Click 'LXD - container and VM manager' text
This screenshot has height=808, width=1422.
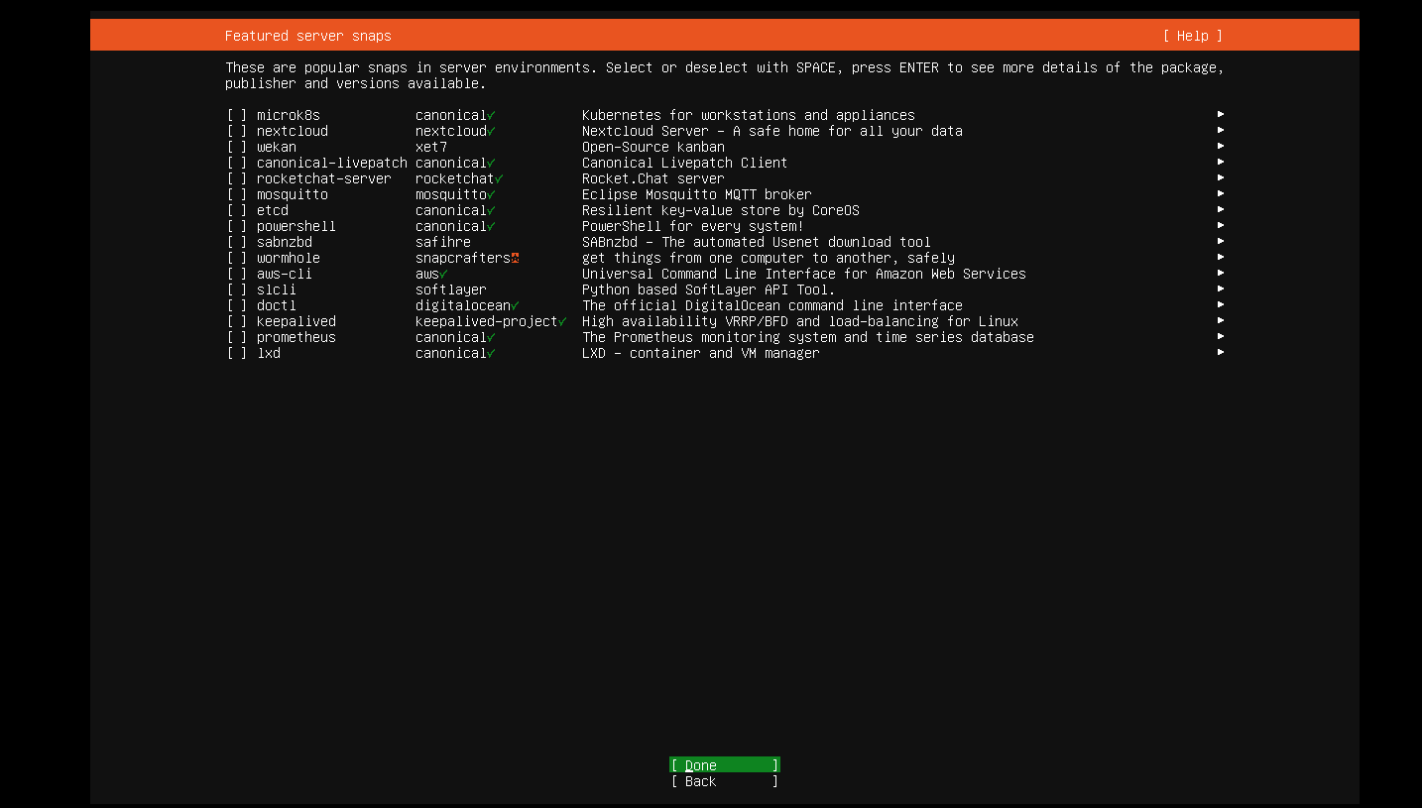pos(701,353)
